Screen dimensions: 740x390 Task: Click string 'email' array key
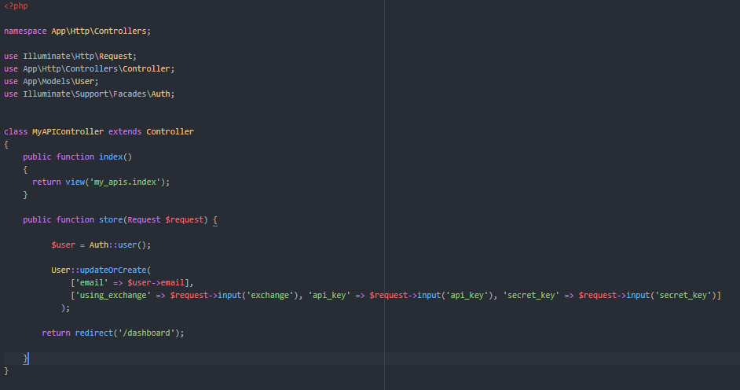92,283
